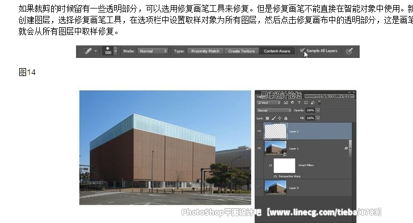Choose Proximity Match type
Image resolution: width=413 pixels, height=223 pixels.
click(x=205, y=51)
